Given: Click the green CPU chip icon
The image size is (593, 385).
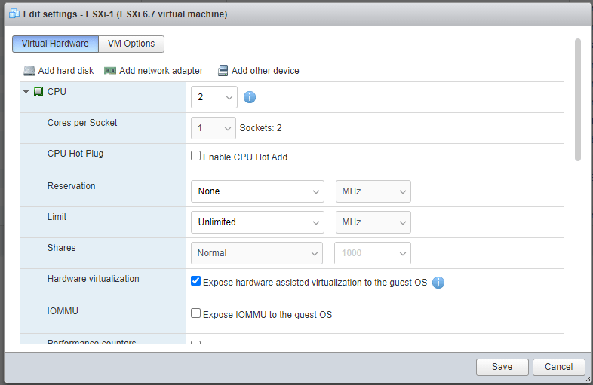Looking at the screenshot, I should tap(38, 91).
